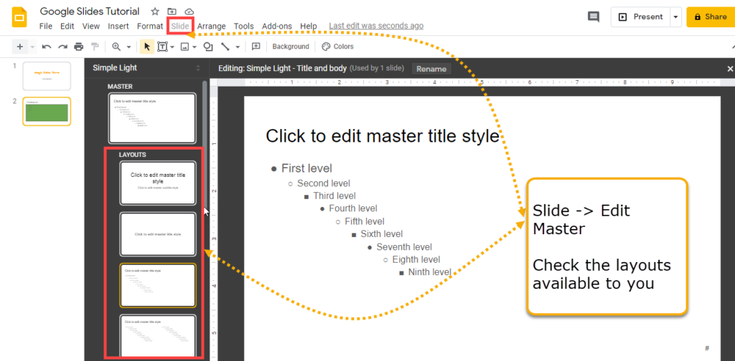Open the Simple Light theme selector arrows
This screenshot has width=735, height=361.
(x=198, y=68)
